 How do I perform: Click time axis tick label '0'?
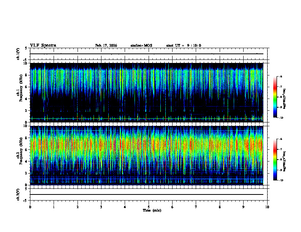pos(30,207)
